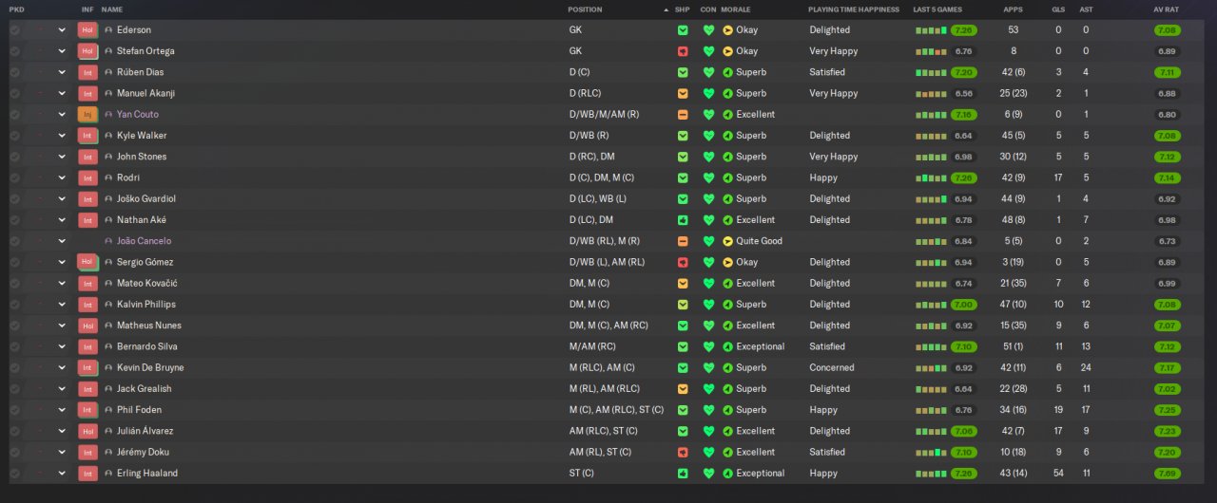Toggle picked circle for Kevin De Bruyne
The image size is (1217, 503).
[14, 367]
